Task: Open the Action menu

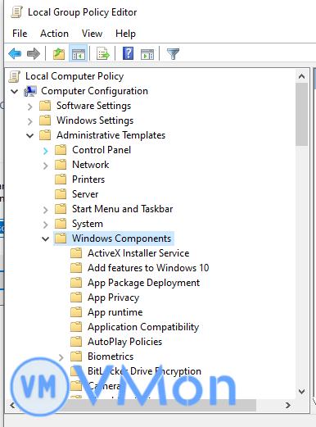Action: point(54,34)
